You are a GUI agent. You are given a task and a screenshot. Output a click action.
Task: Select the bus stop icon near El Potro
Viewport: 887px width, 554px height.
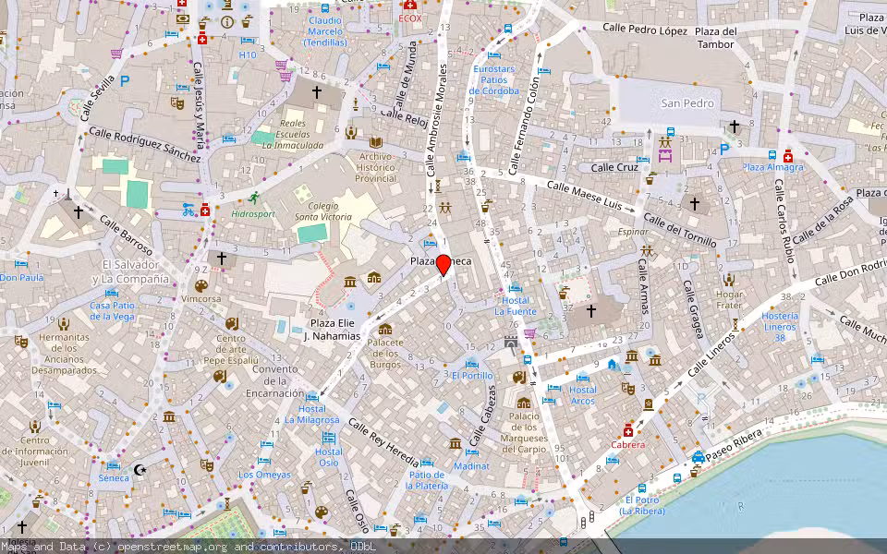pos(641,488)
